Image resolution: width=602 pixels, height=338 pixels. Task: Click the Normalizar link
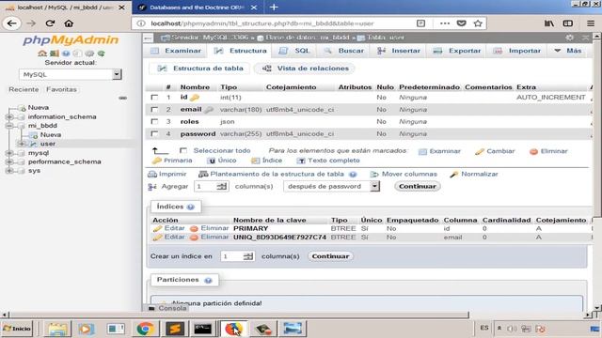pos(474,174)
